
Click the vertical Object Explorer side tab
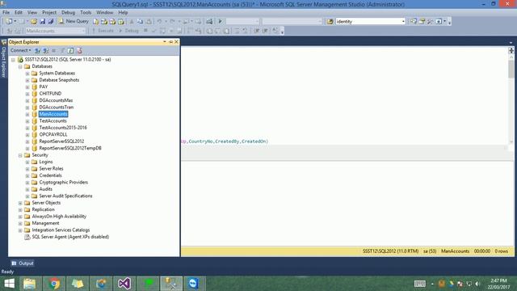3,58
